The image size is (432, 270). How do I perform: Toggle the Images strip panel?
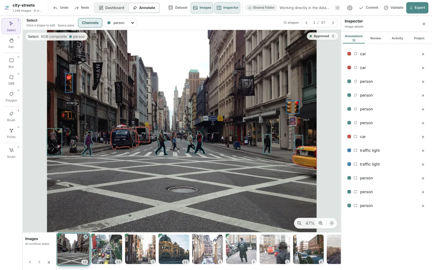click(202, 8)
